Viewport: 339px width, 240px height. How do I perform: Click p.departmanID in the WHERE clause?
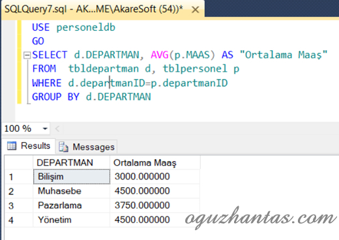[x=189, y=83]
